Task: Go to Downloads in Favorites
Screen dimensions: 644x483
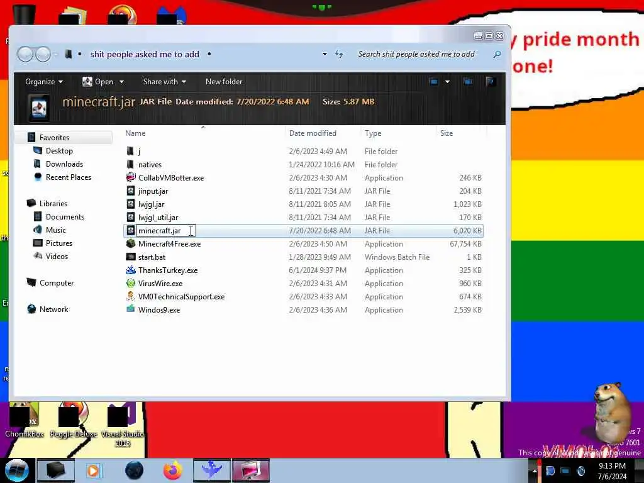Action: pyautogui.click(x=64, y=164)
